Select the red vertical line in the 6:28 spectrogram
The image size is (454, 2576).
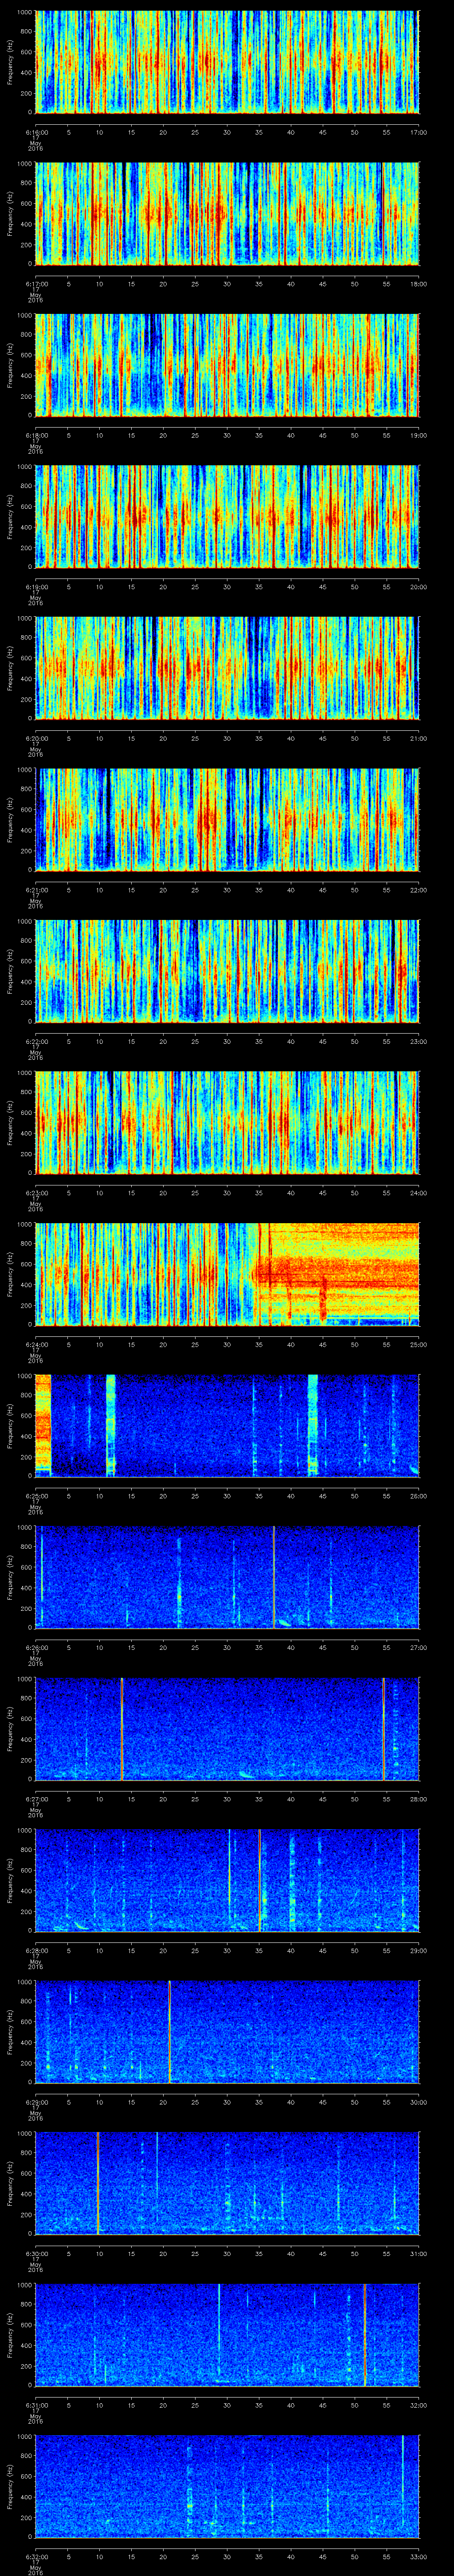pyautogui.click(x=259, y=1880)
